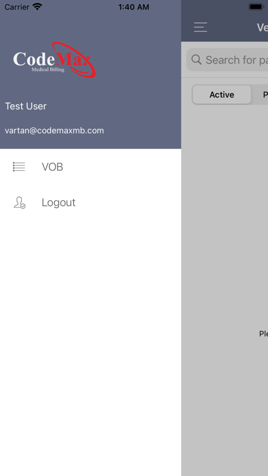Click the red Max swoosh in logo
Screen dimensions: 268x476
(74, 59)
